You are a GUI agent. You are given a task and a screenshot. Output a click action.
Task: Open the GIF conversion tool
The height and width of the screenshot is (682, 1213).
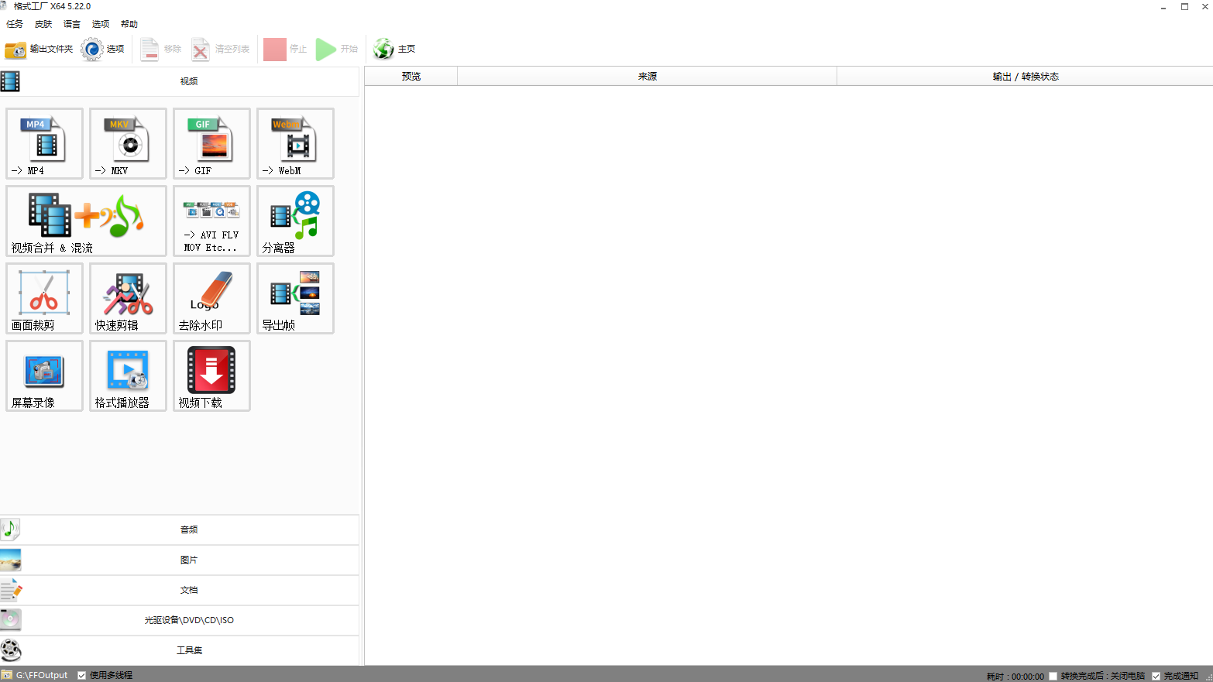[211, 144]
